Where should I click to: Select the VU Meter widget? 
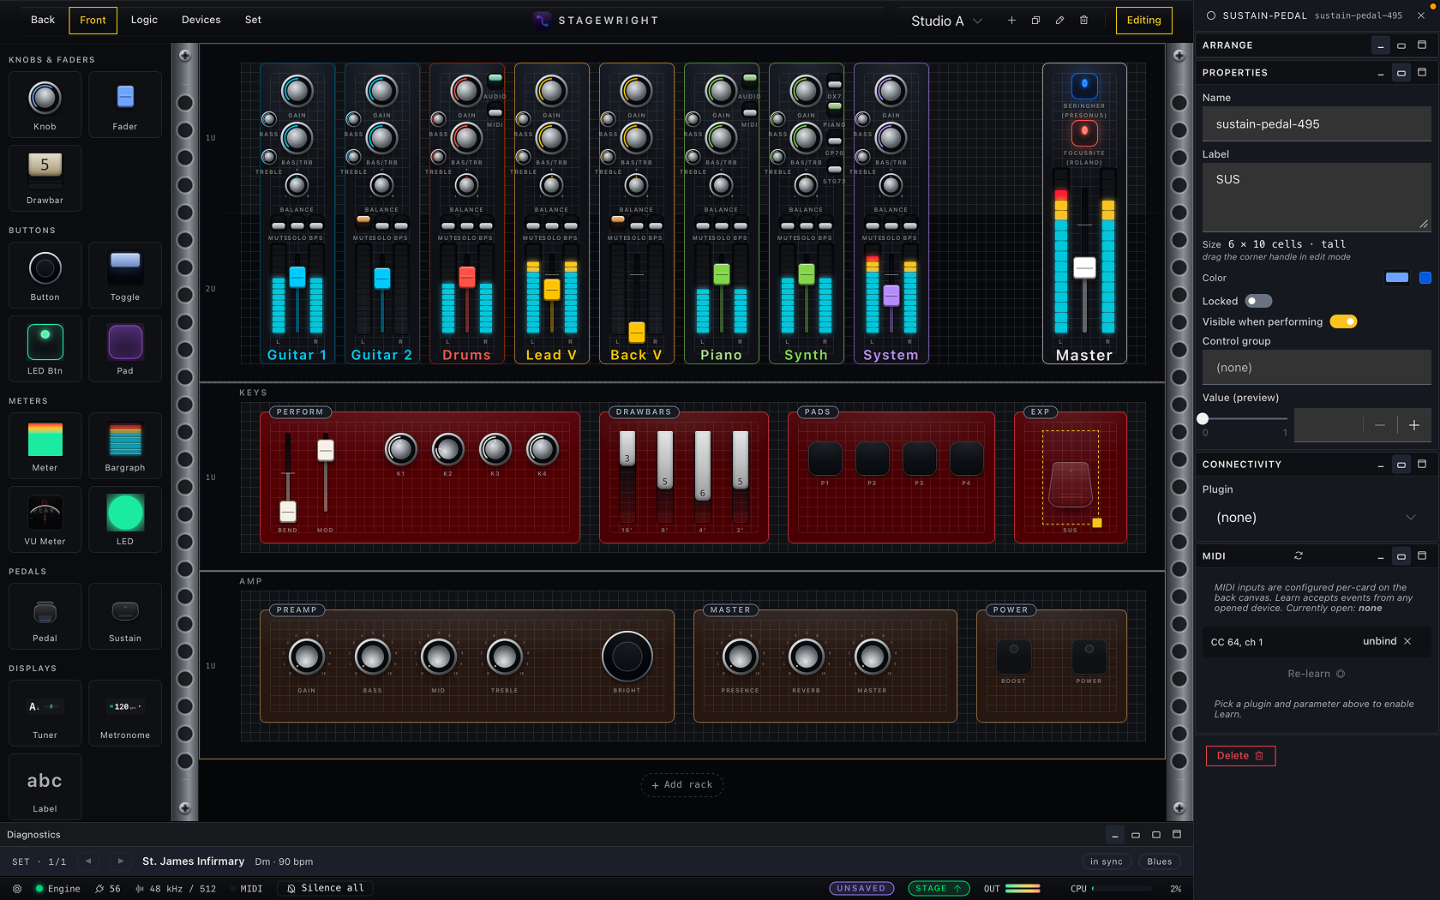45,519
